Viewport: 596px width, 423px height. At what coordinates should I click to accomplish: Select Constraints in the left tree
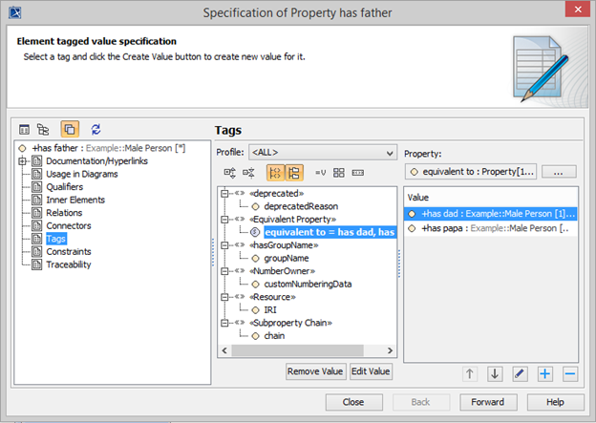pos(69,251)
